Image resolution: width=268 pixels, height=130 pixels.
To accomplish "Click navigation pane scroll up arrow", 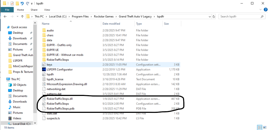I will (x=35, y=23).
